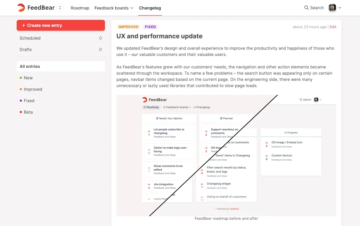The width and height of the screenshot is (360, 226).
Task: Open the Changelog tab
Action: 150,8
